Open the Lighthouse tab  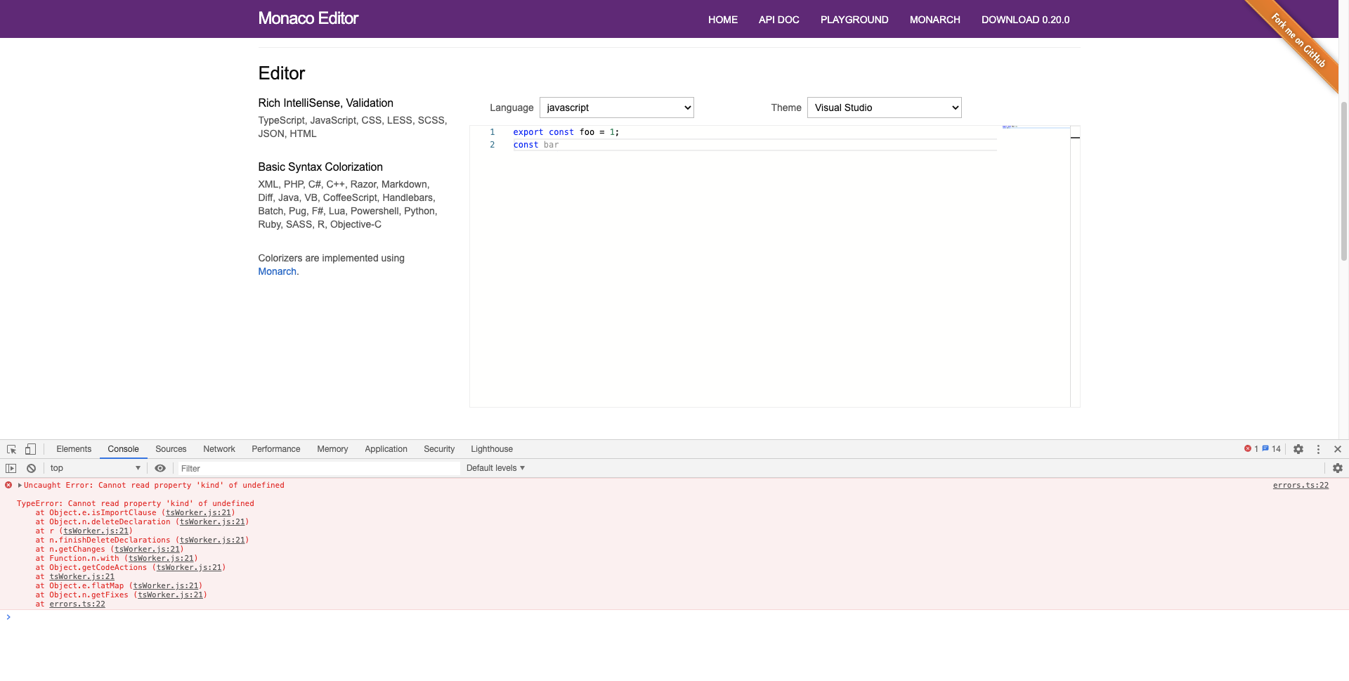pyautogui.click(x=492, y=449)
